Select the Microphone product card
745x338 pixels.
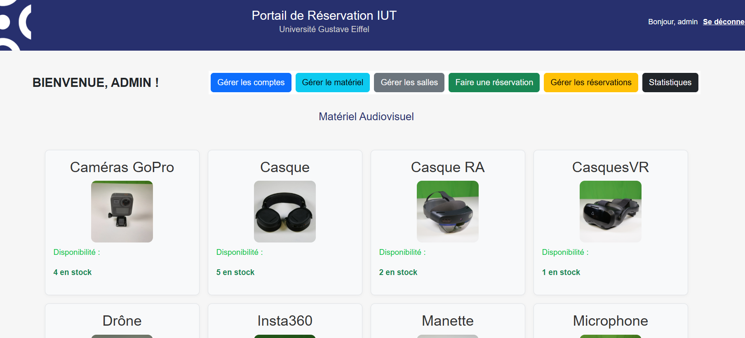point(610,321)
